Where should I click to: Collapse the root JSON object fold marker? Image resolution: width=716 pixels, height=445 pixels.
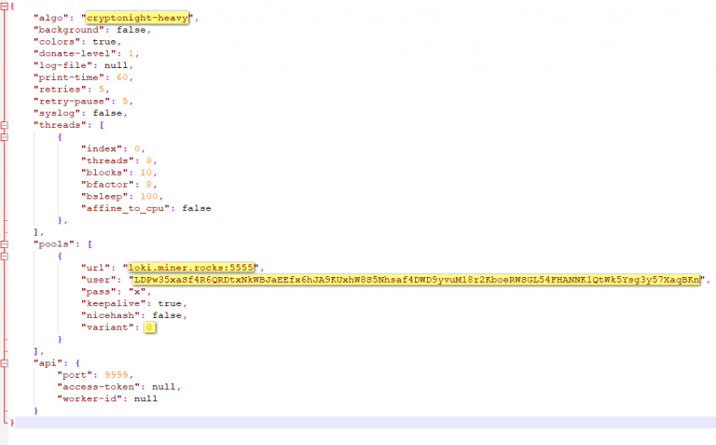click(5, 6)
